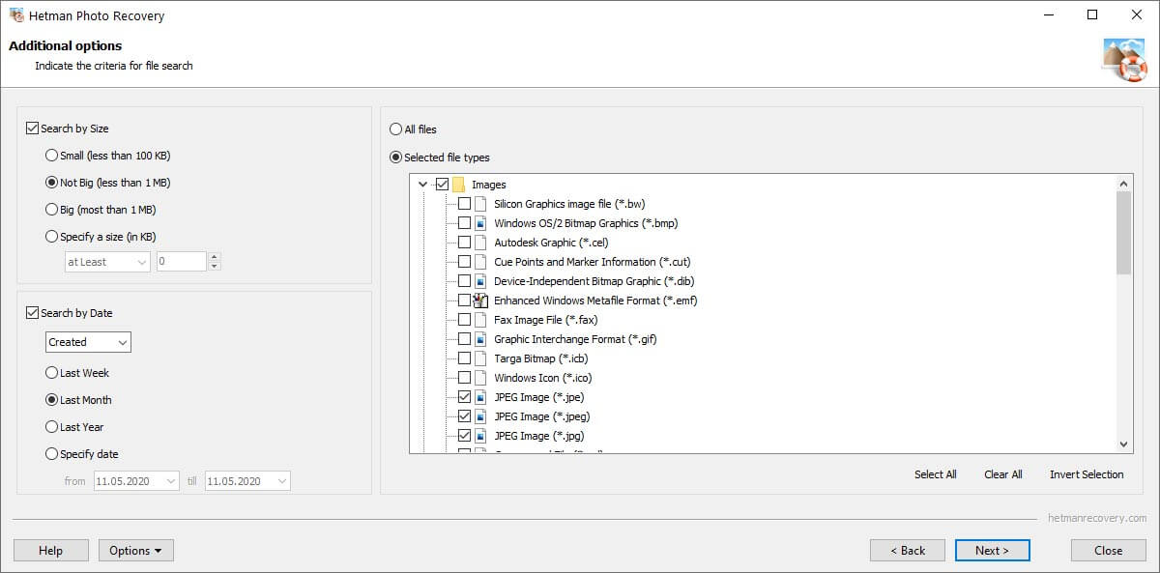This screenshot has width=1160, height=573.
Task: Disable the Search by Date checkbox
Action: tap(33, 313)
